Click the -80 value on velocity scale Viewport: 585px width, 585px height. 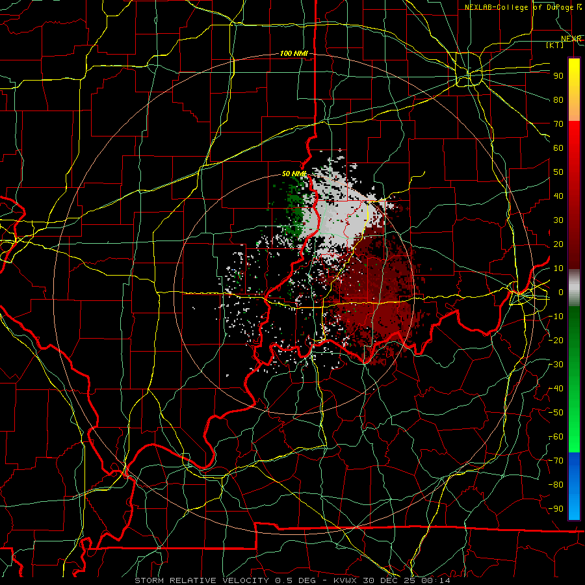coord(556,485)
